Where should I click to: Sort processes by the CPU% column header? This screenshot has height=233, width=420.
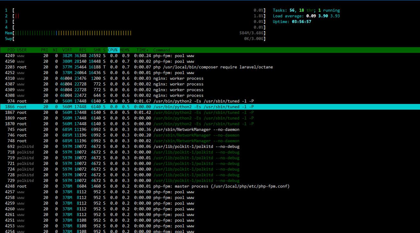click(x=113, y=50)
